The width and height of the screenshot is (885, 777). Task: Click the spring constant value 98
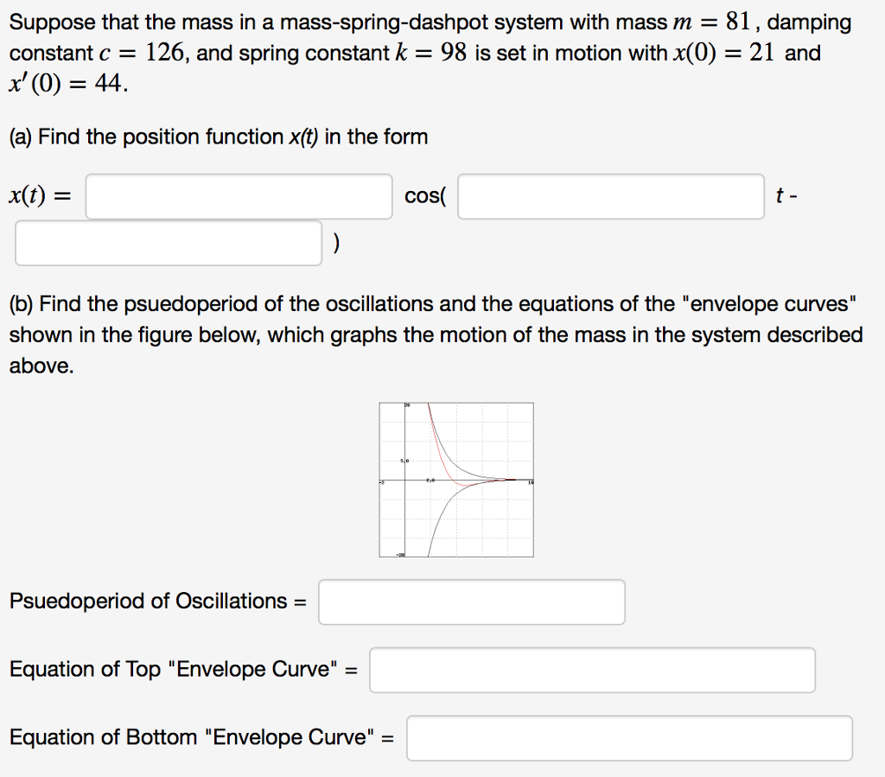(x=454, y=53)
